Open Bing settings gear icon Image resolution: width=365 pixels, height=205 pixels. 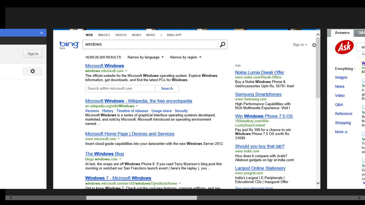(314, 45)
